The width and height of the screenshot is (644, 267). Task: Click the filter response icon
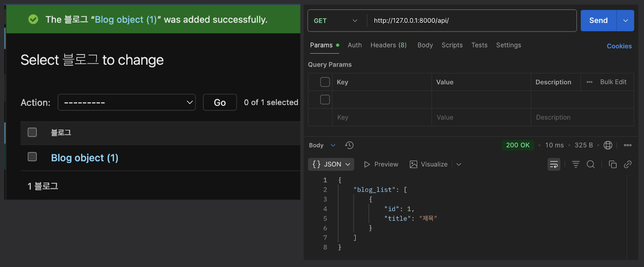576,164
